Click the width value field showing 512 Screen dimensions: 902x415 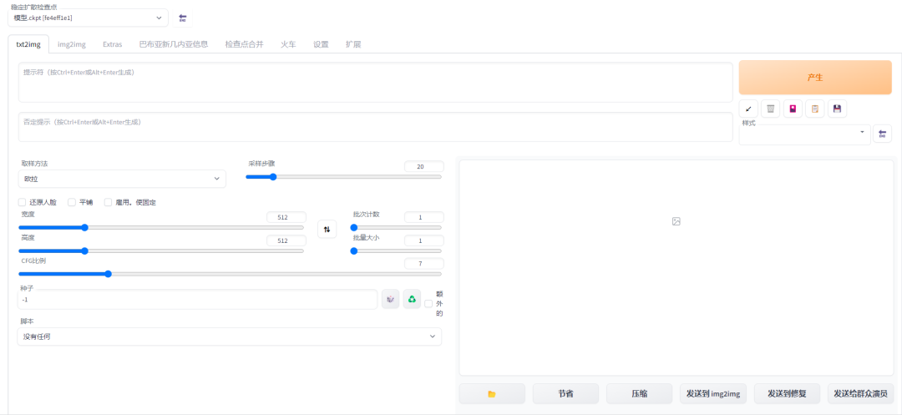pyautogui.click(x=286, y=217)
